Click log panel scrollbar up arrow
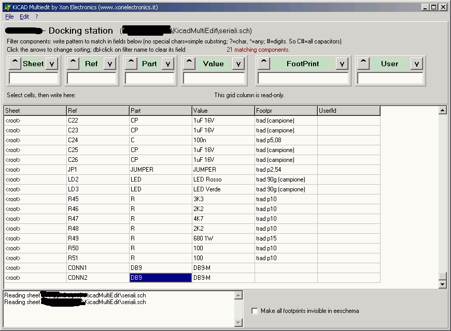451x331 pixels. click(x=238, y=295)
